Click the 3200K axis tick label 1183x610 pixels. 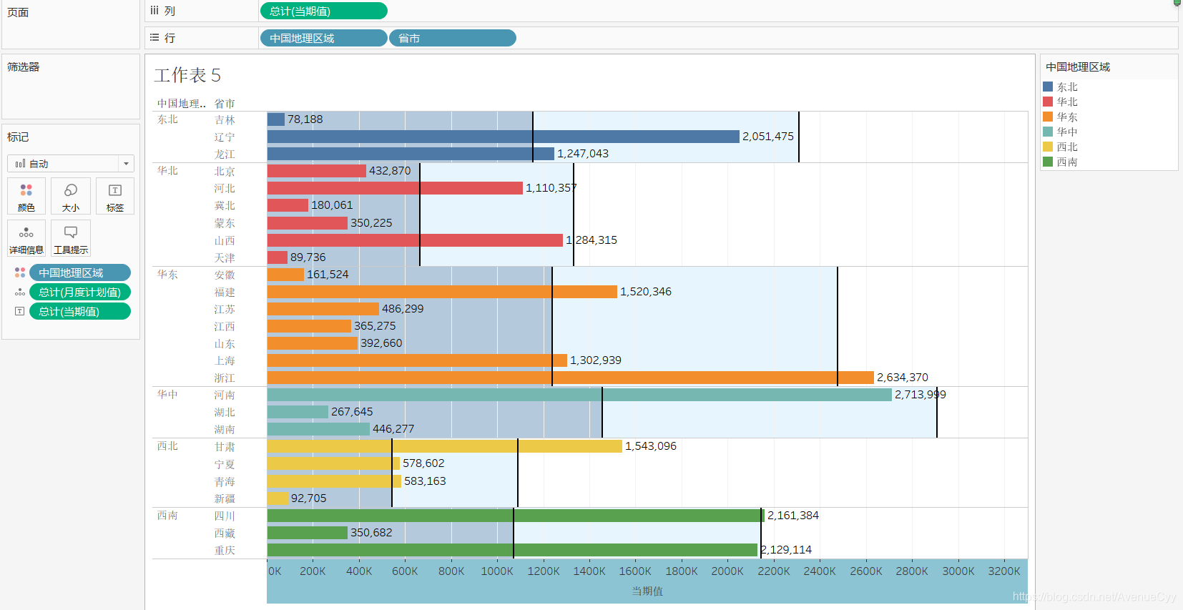(x=1004, y=571)
